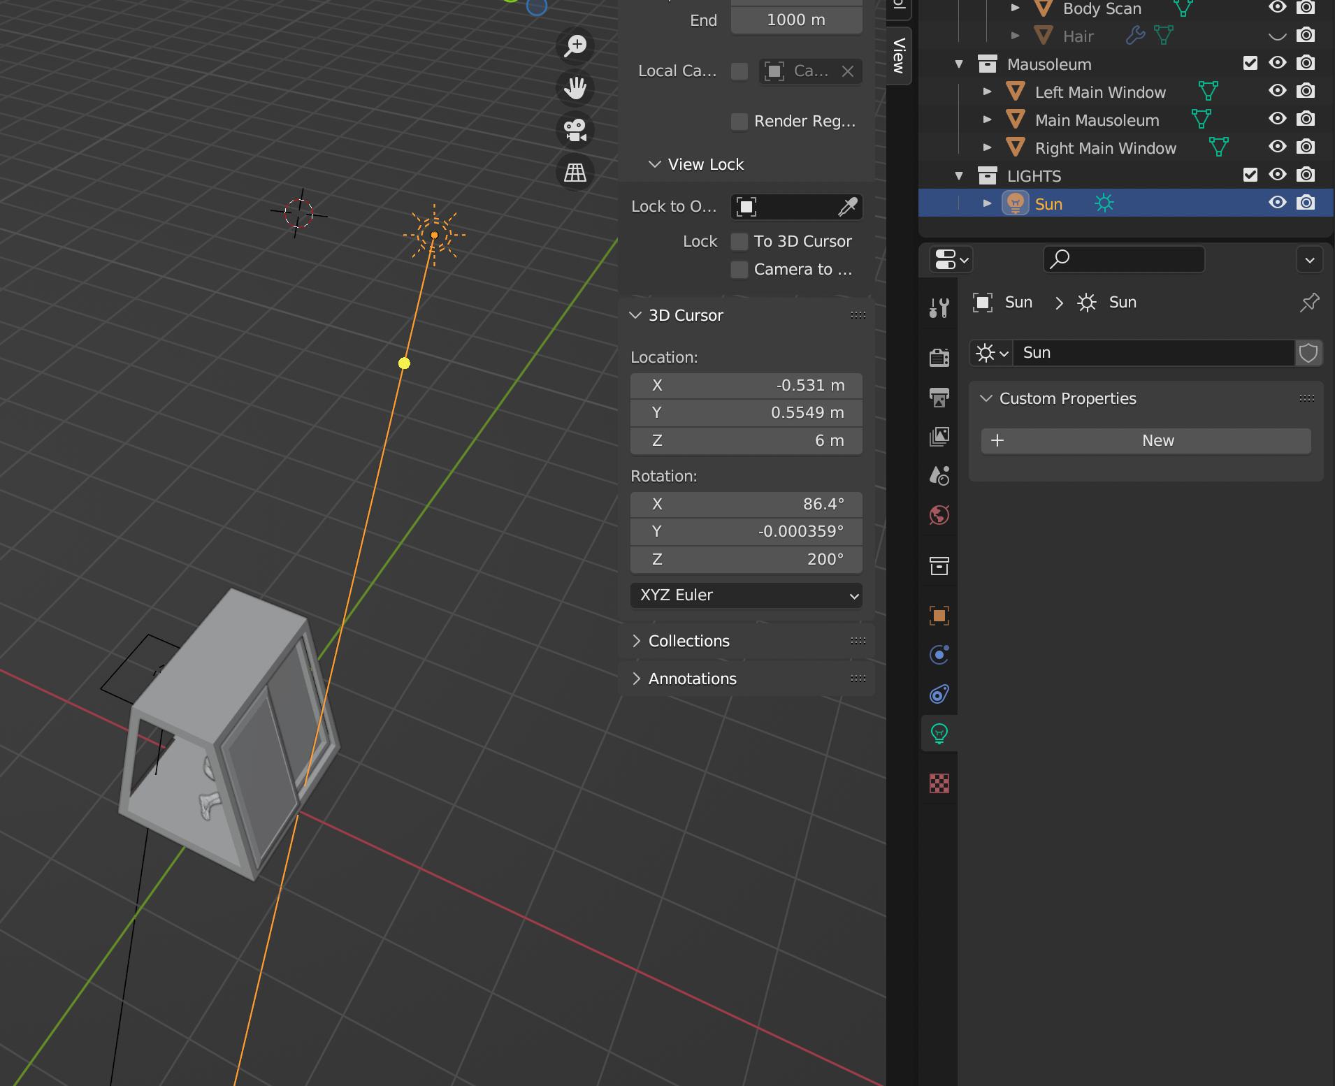Viewport: 1335px width, 1086px height.
Task: Click the eyedropper in Lock to Object
Action: pyautogui.click(x=847, y=207)
